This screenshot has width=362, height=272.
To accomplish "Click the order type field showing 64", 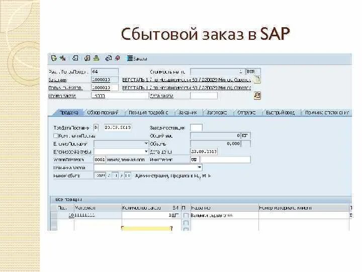I will point(105,72).
